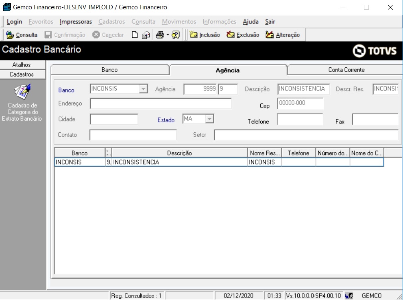
Task: Open the Favoritos menu
Action: point(41,22)
